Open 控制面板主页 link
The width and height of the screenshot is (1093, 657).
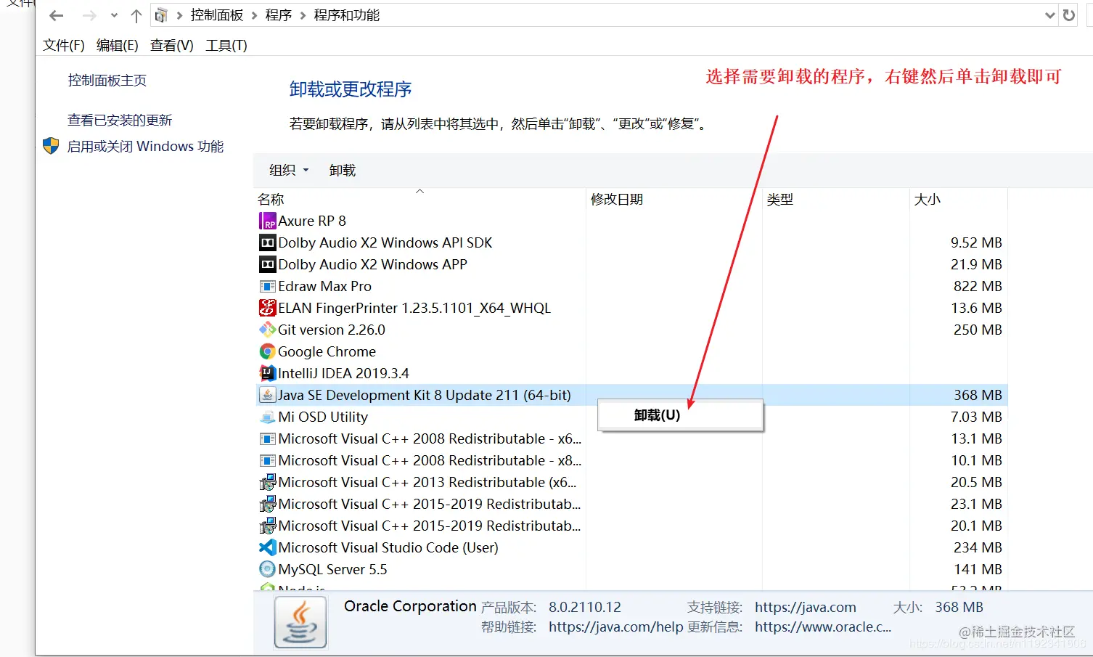[x=107, y=80]
